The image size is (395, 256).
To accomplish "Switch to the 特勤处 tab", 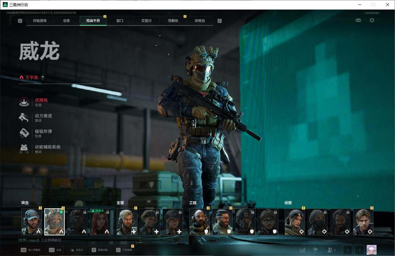I will [173, 21].
